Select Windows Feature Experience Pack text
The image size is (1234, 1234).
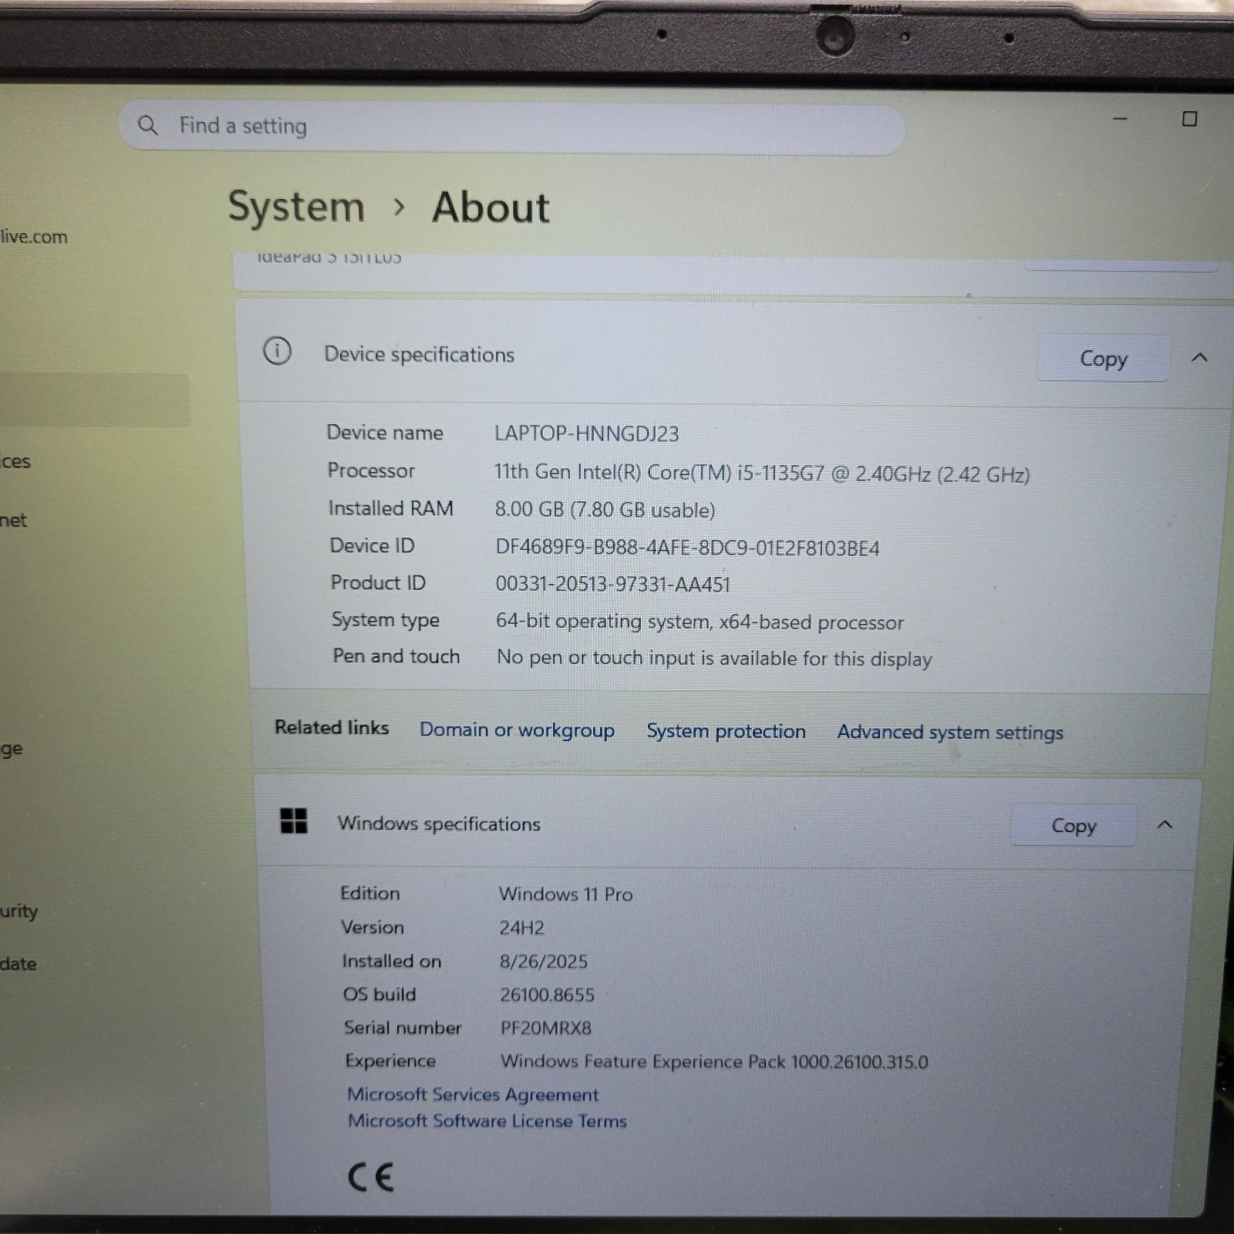coord(714,1061)
